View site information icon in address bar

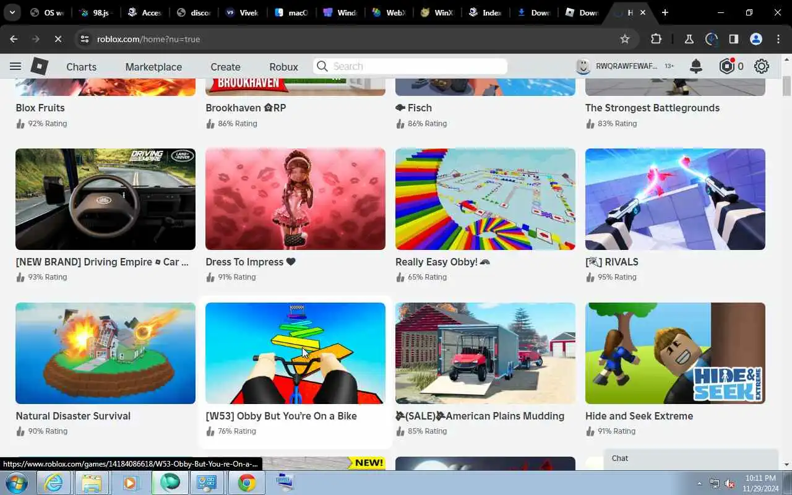pos(85,39)
